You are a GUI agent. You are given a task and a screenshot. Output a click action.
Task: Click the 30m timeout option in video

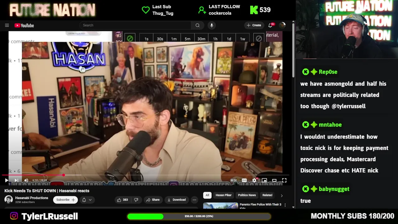point(201,39)
